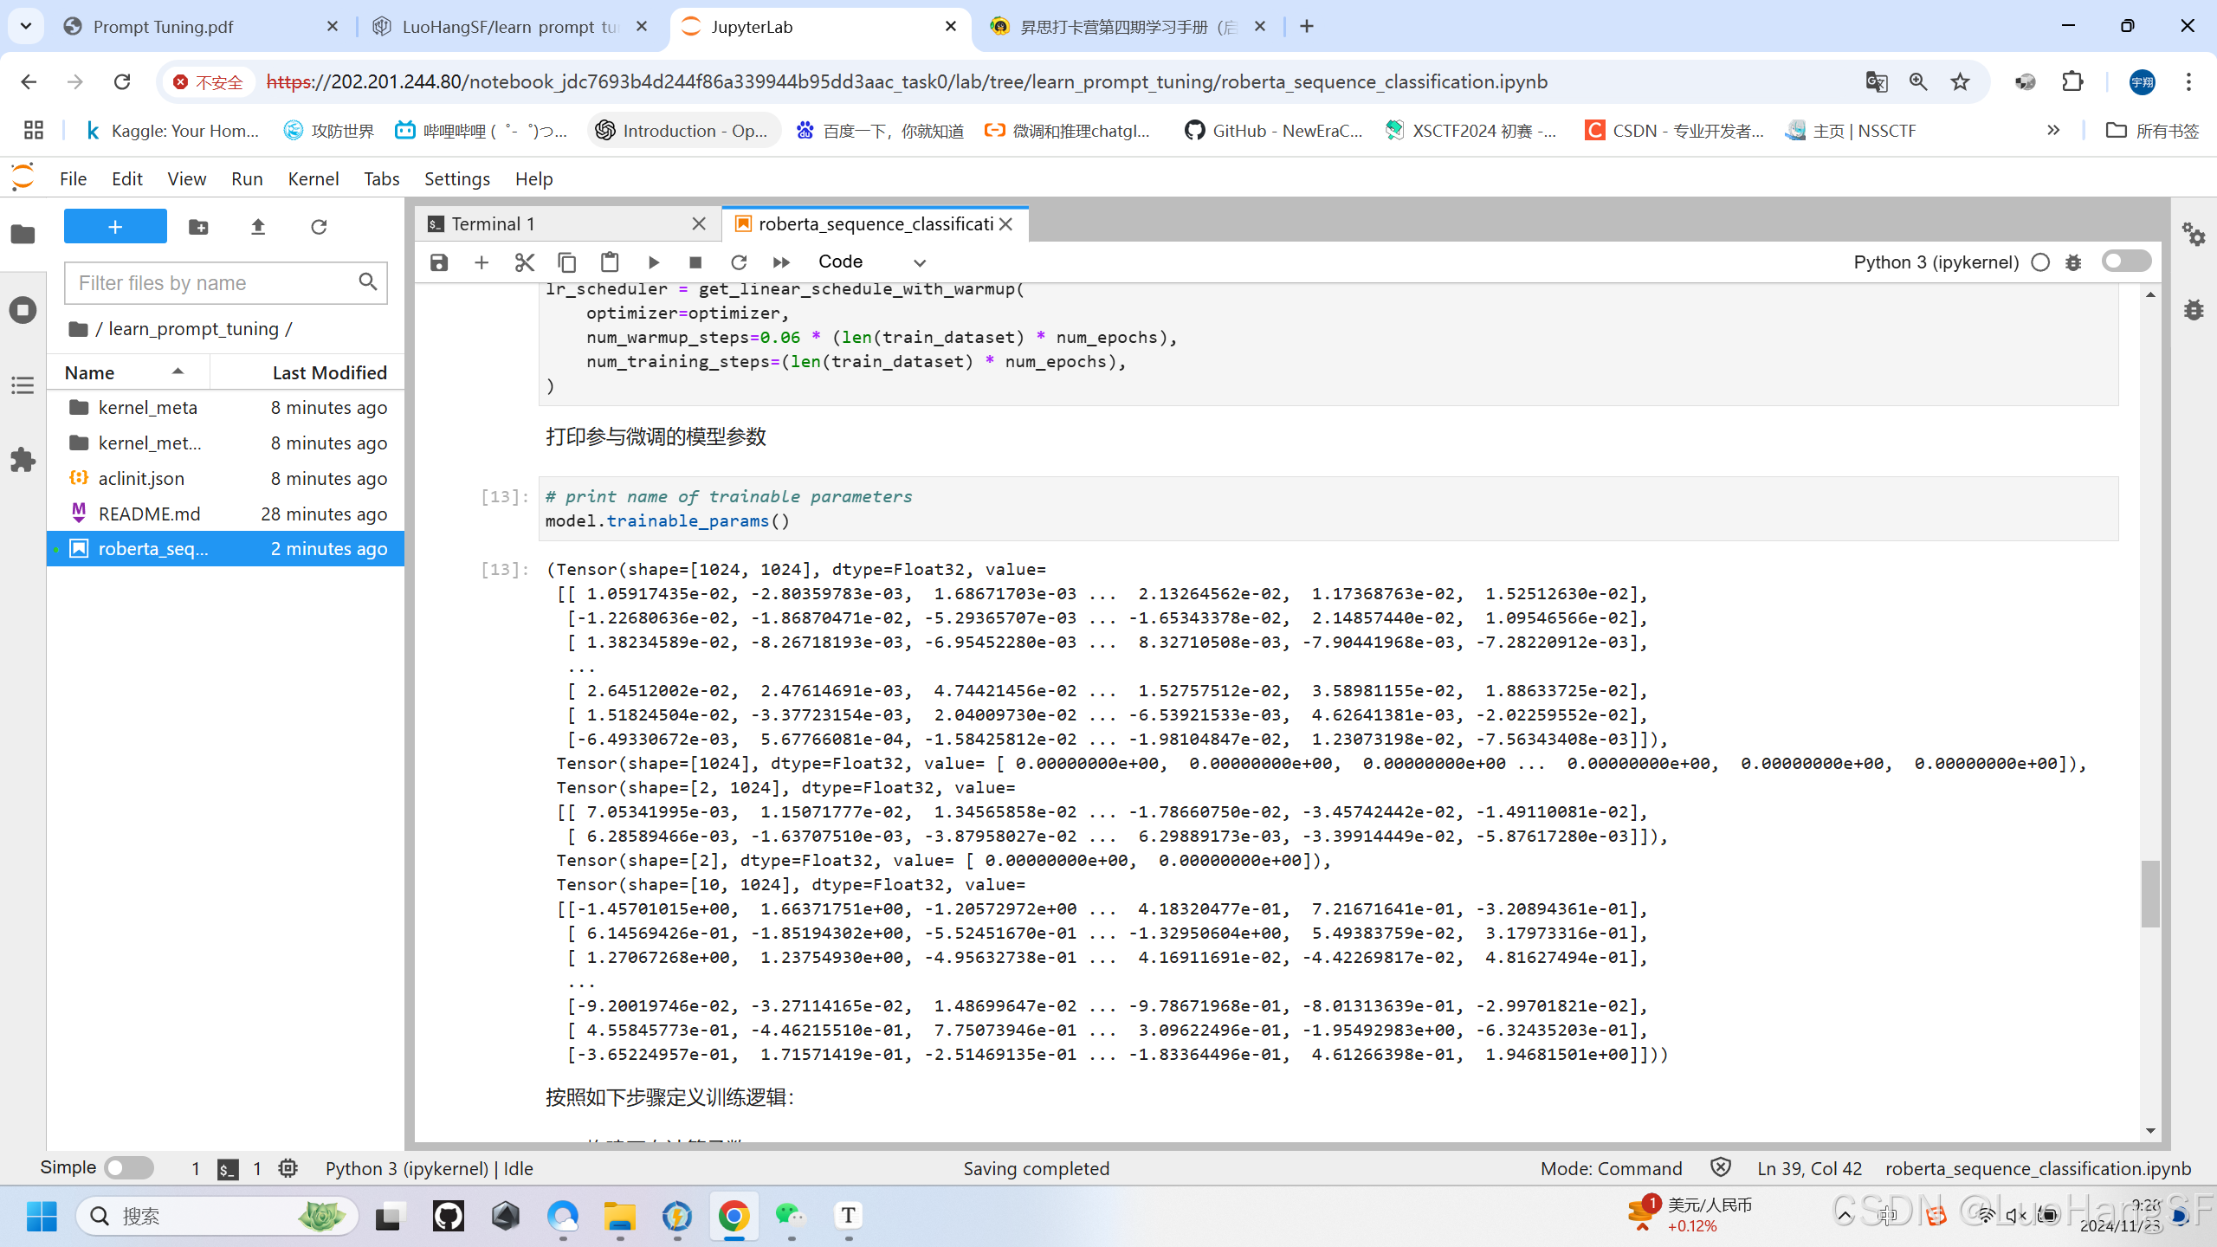Flip the toggle beside the kernel name
This screenshot has height=1247, width=2217.
coord(2126,261)
